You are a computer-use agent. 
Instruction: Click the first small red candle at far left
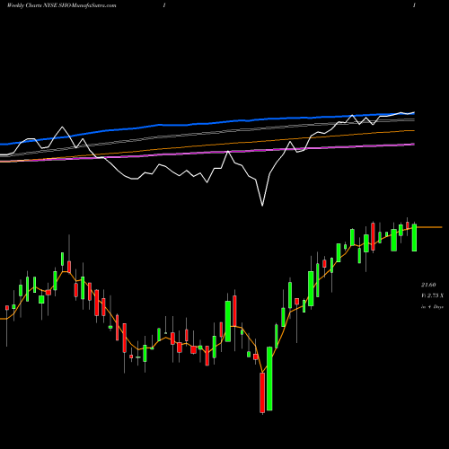[x=7, y=308]
